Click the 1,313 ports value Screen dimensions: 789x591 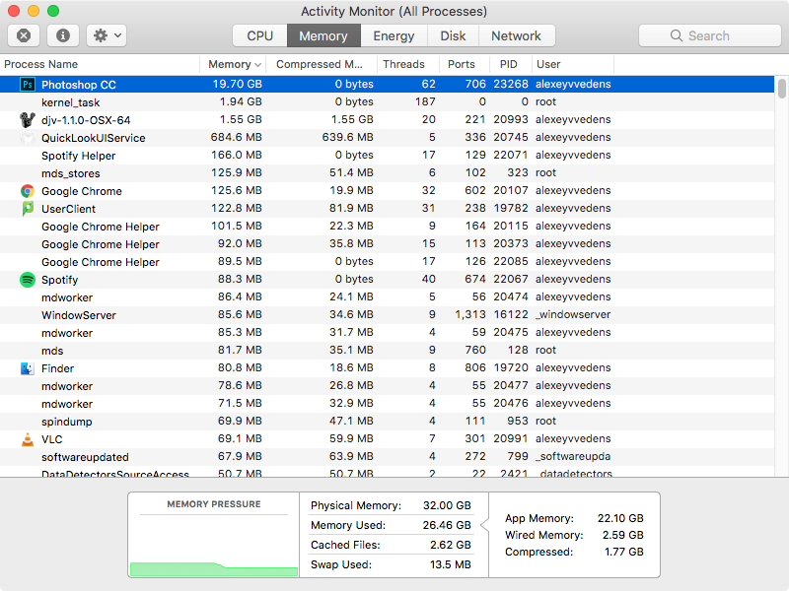click(x=470, y=314)
